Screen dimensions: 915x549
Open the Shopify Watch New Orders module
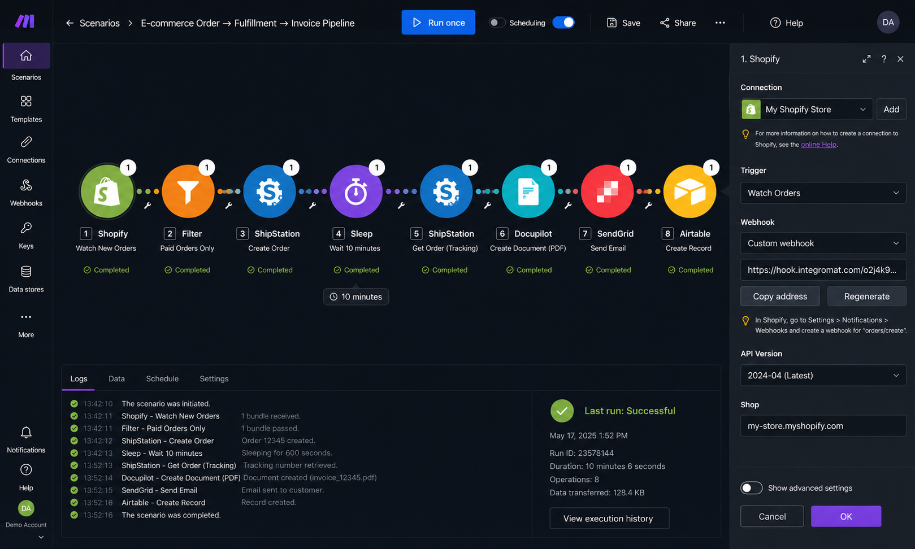[x=107, y=192]
